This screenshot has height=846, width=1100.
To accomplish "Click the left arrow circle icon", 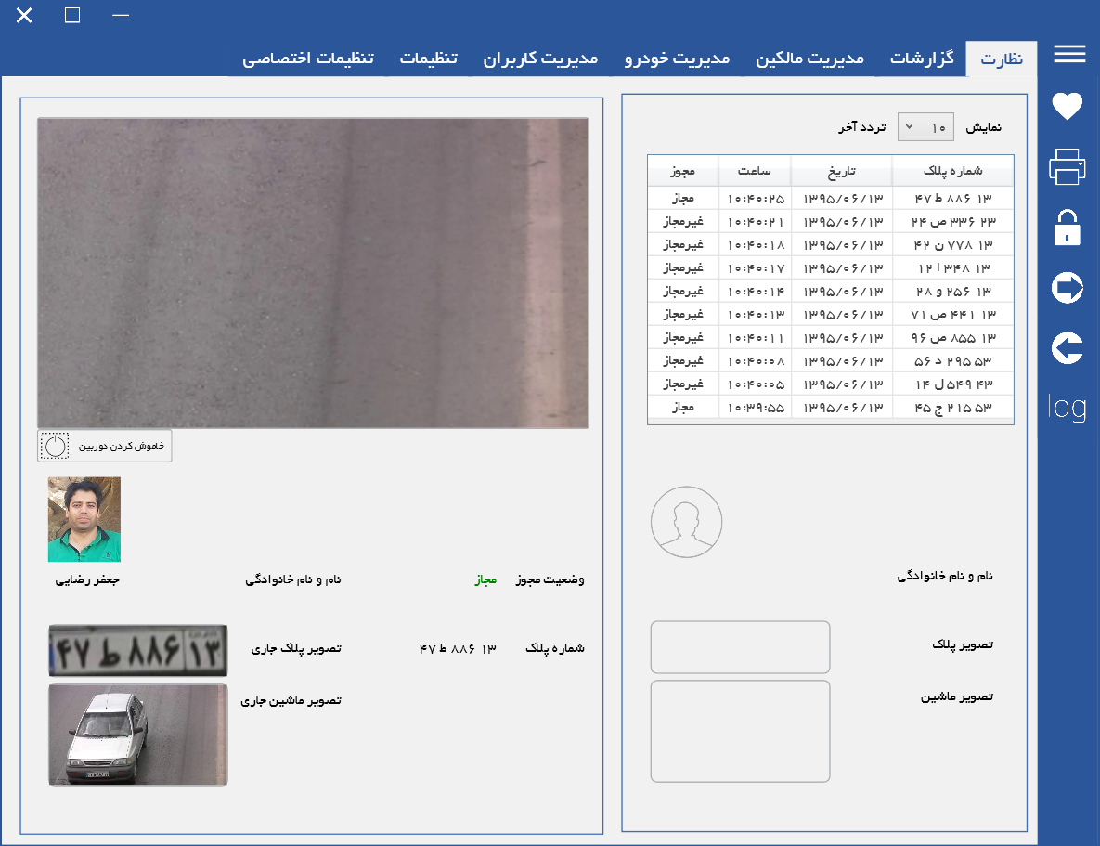I will click(1067, 347).
